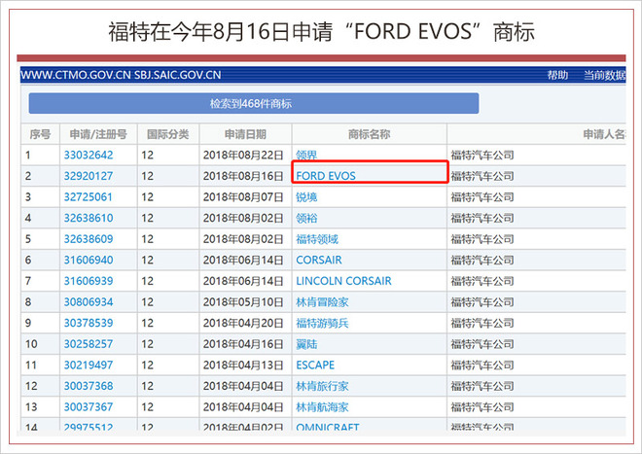
Task: Click the date 2018年05月10日
Action: [243, 302]
